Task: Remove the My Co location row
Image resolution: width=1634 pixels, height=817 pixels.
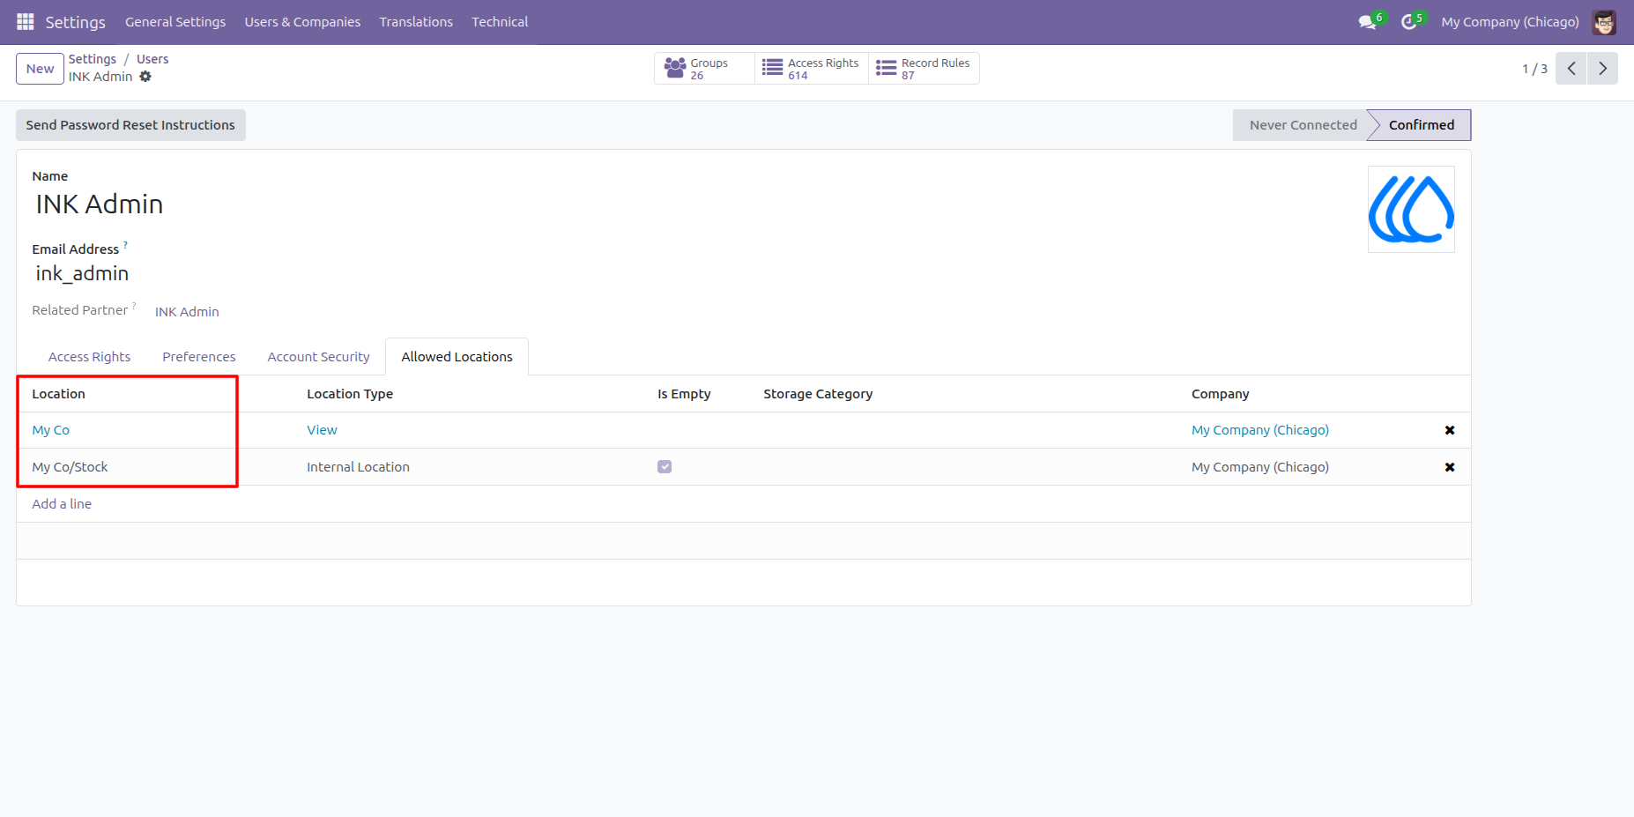Action: click(1449, 430)
